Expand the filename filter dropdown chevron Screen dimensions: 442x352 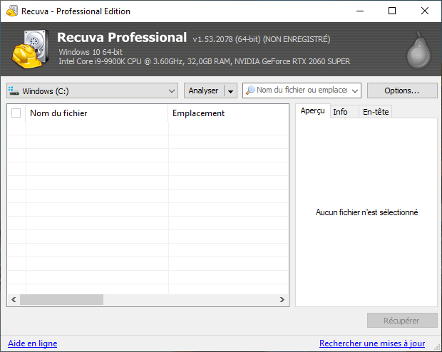tap(355, 90)
